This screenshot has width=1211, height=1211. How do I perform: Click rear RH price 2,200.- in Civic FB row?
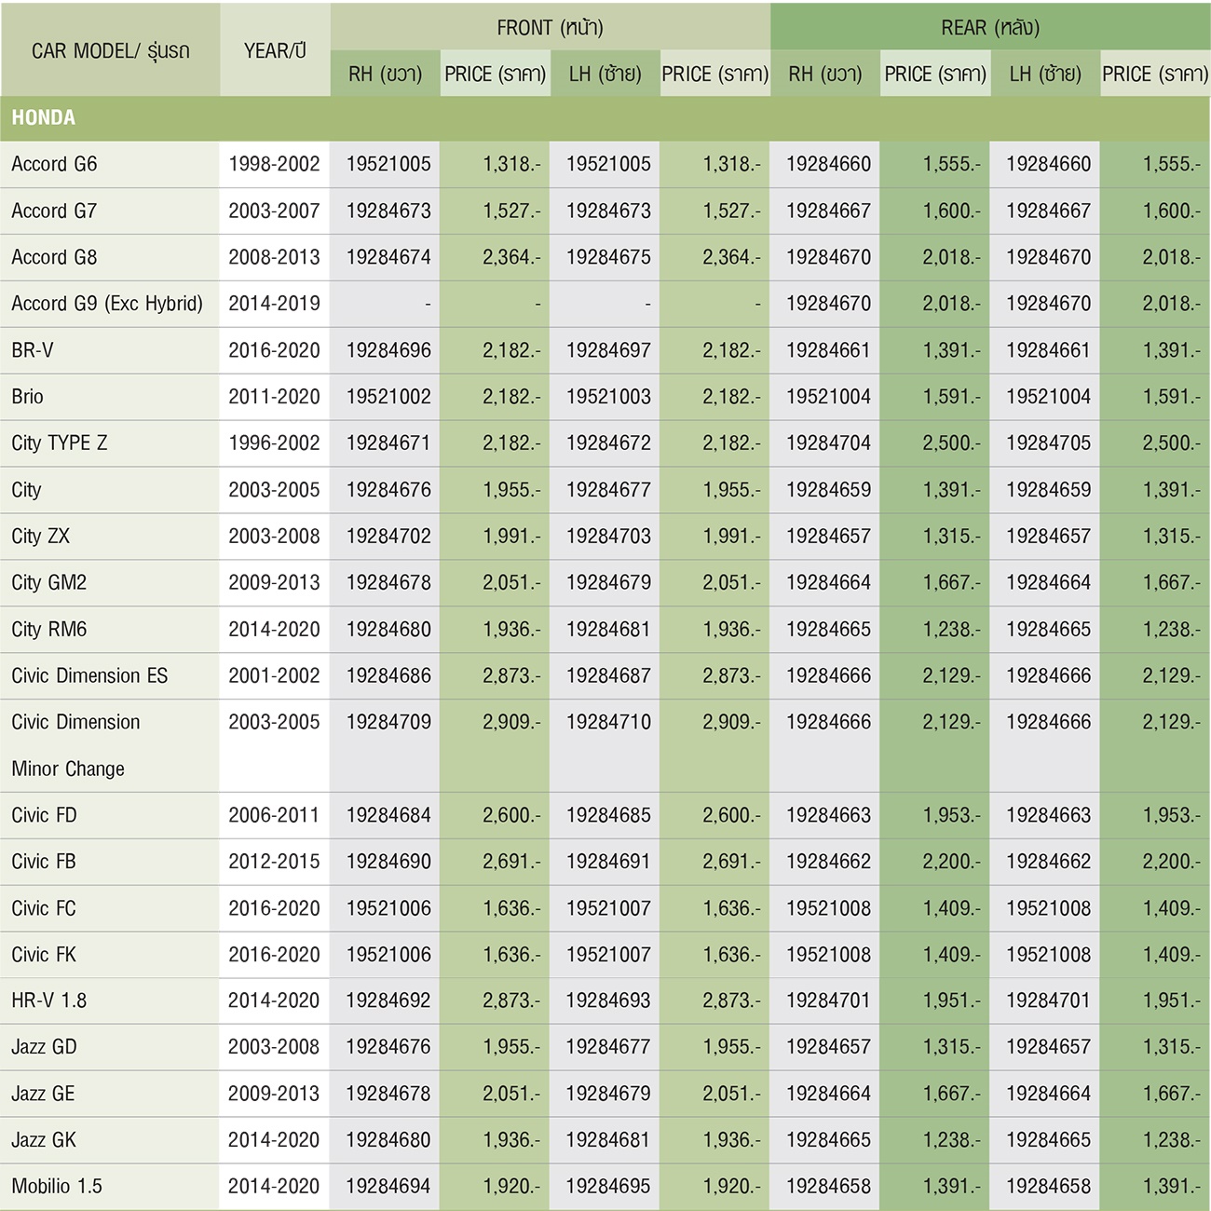[x=952, y=862]
